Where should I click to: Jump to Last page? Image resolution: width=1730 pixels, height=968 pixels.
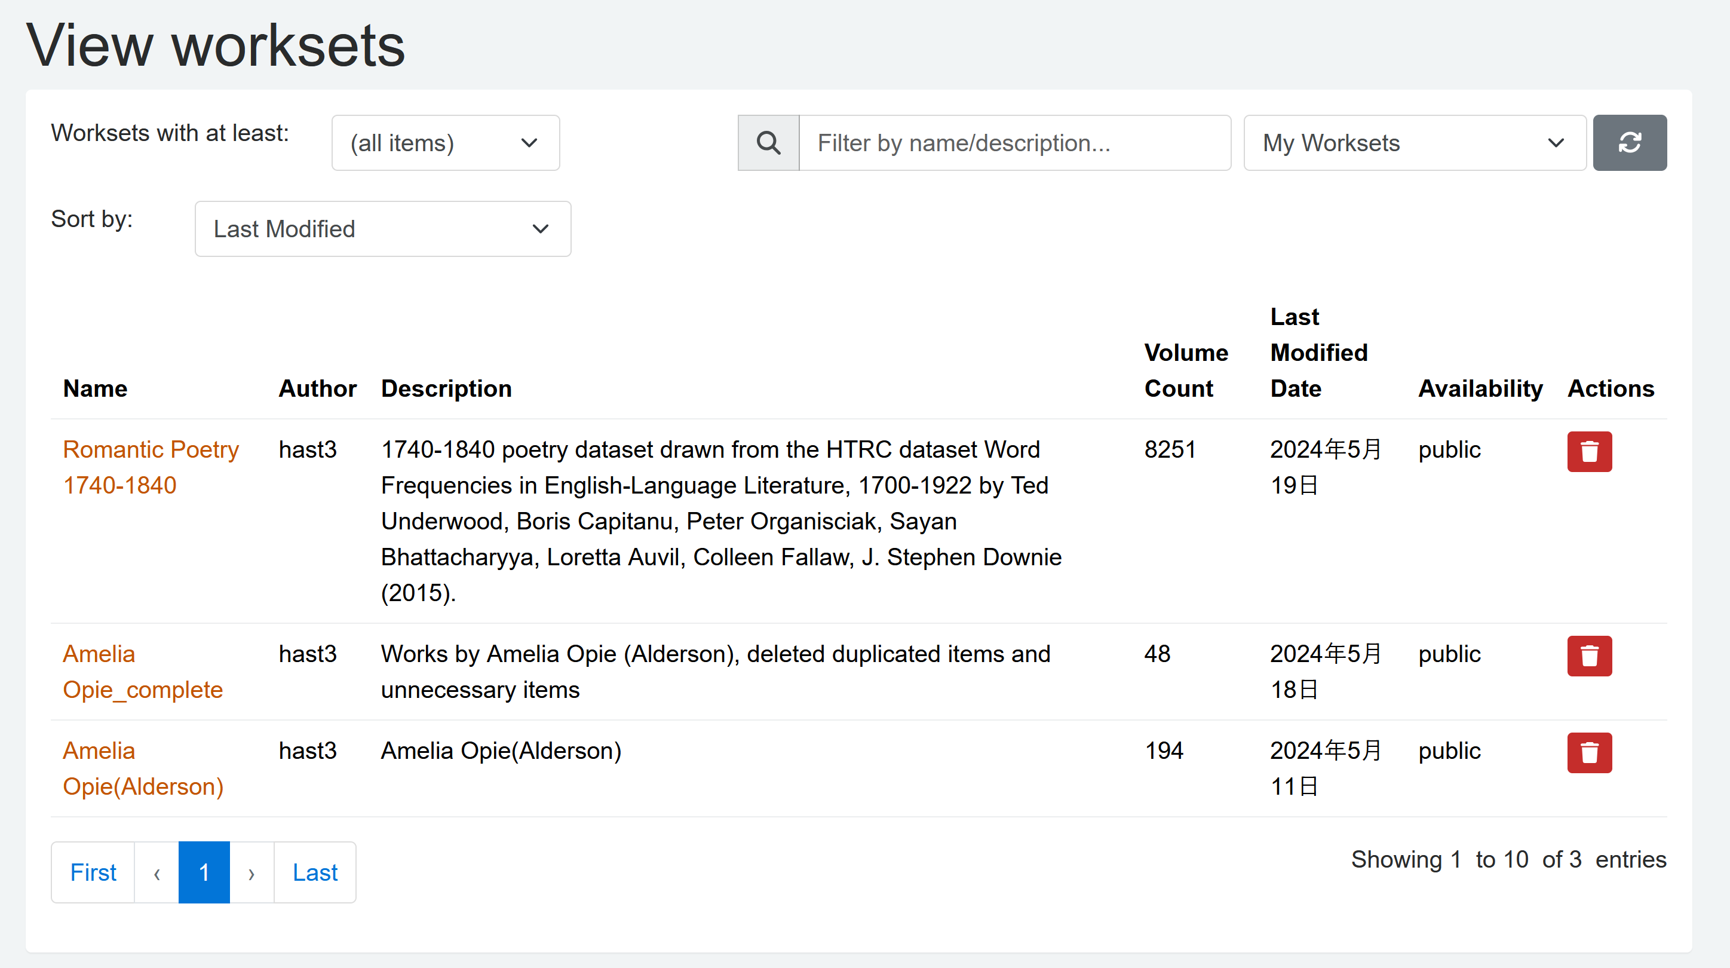pyautogui.click(x=315, y=872)
